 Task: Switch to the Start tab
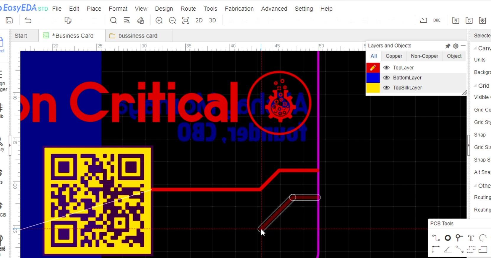(21, 36)
